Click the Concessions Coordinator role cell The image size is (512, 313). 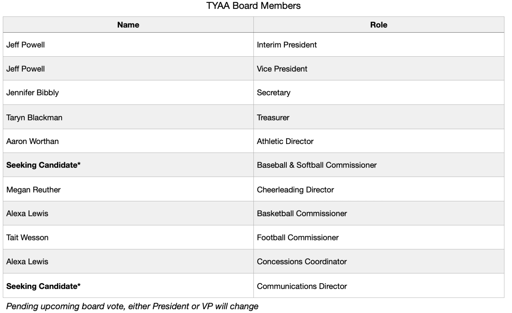(302, 261)
